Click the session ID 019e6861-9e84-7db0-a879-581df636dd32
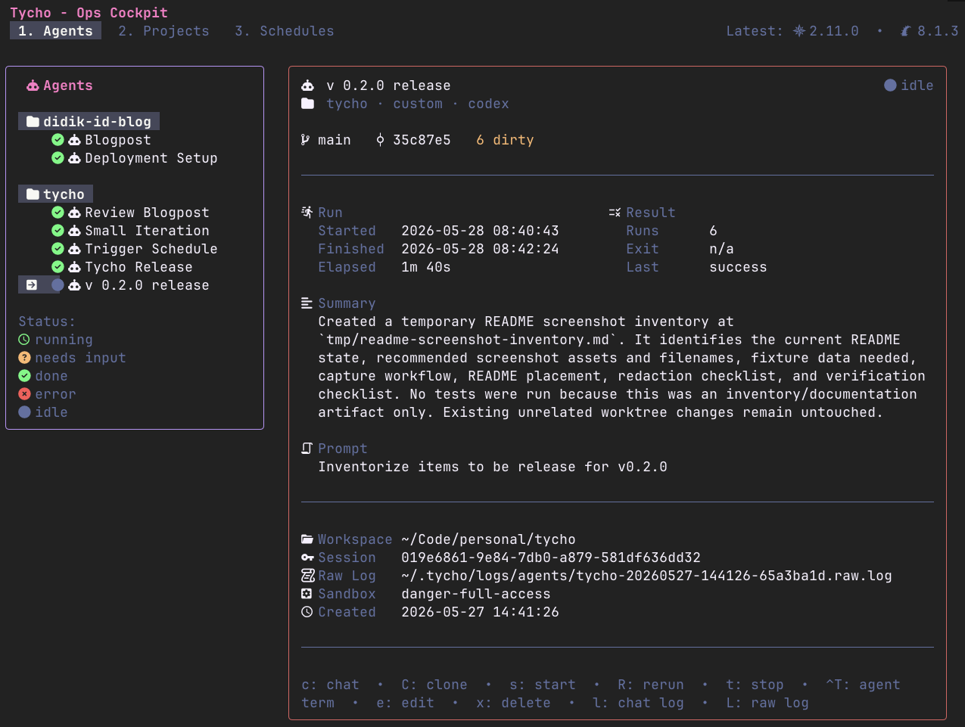Screen dimensions: 965x727 pyautogui.click(x=551, y=558)
